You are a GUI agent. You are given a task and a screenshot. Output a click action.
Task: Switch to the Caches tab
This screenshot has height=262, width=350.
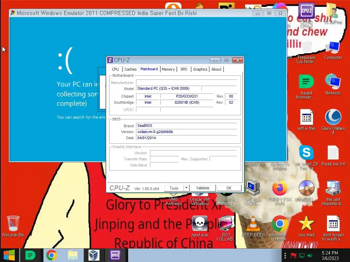click(130, 69)
